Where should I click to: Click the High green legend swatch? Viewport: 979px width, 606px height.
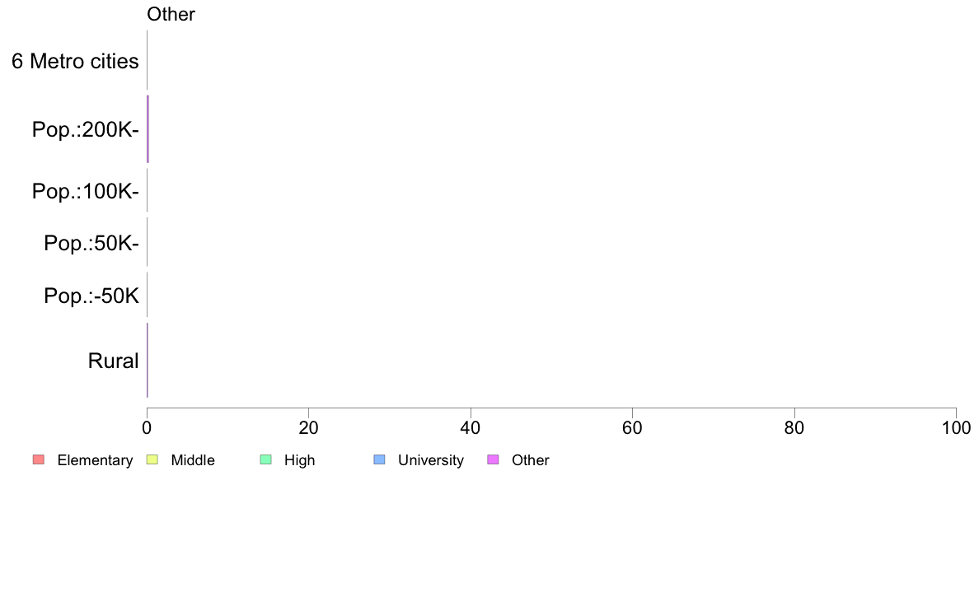point(265,460)
